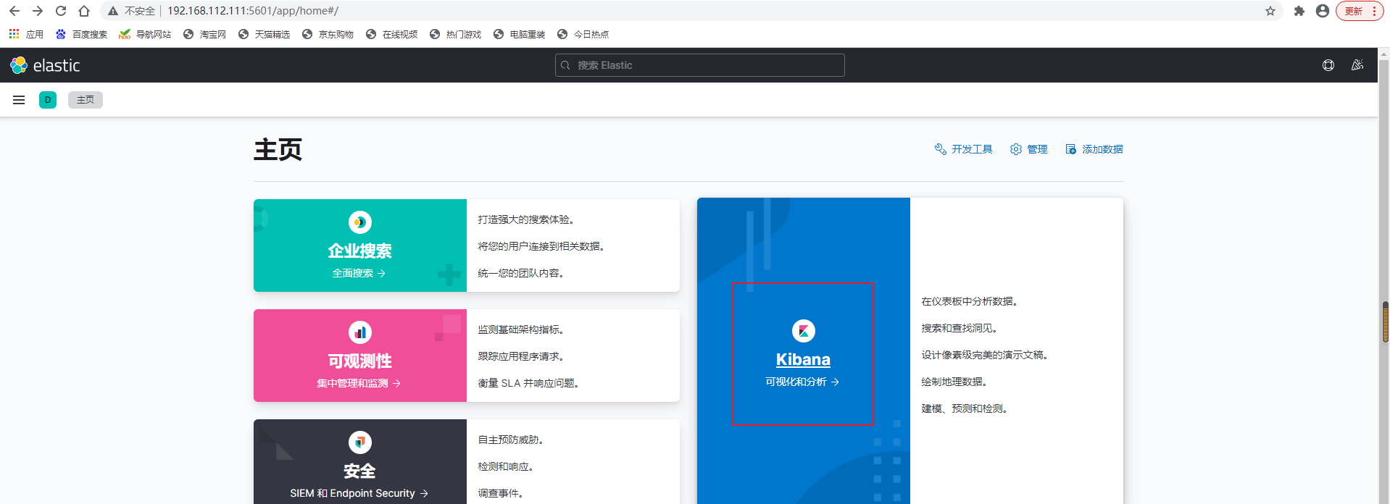Click SIEM 和 Endpoint Security link
The height and width of the screenshot is (504, 1390).
click(x=359, y=494)
